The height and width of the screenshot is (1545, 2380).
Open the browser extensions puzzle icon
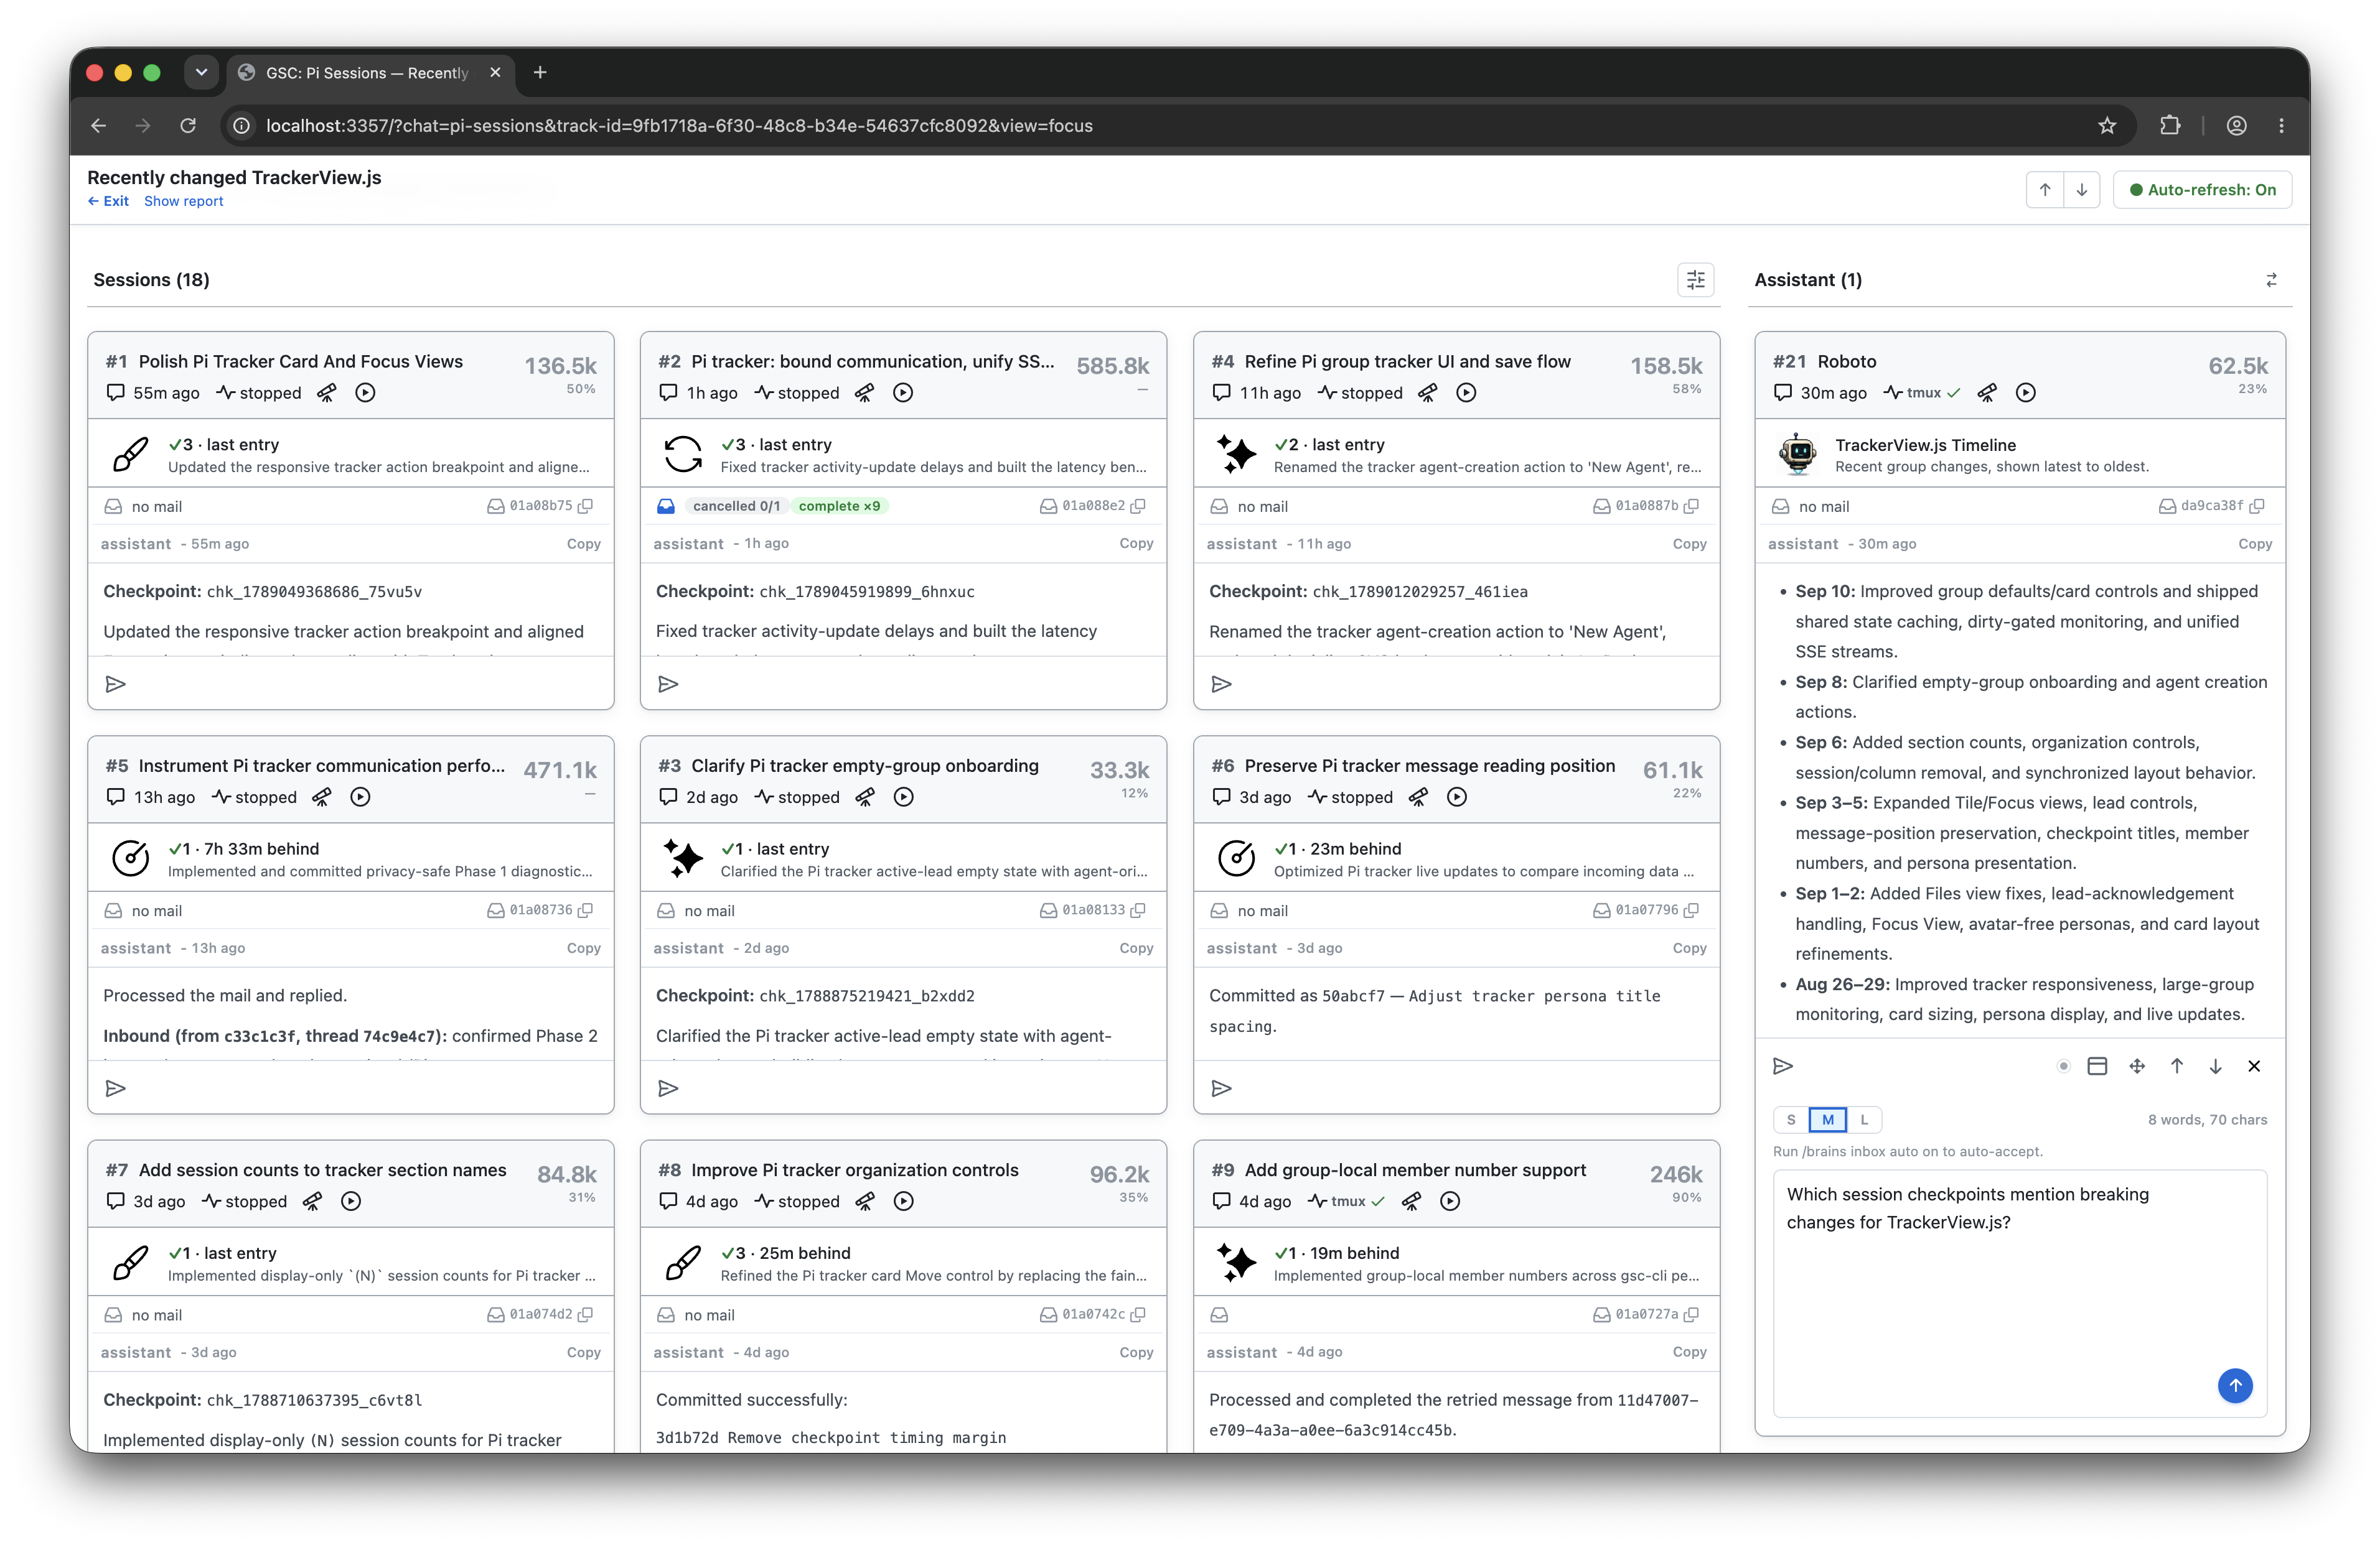coord(2170,126)
